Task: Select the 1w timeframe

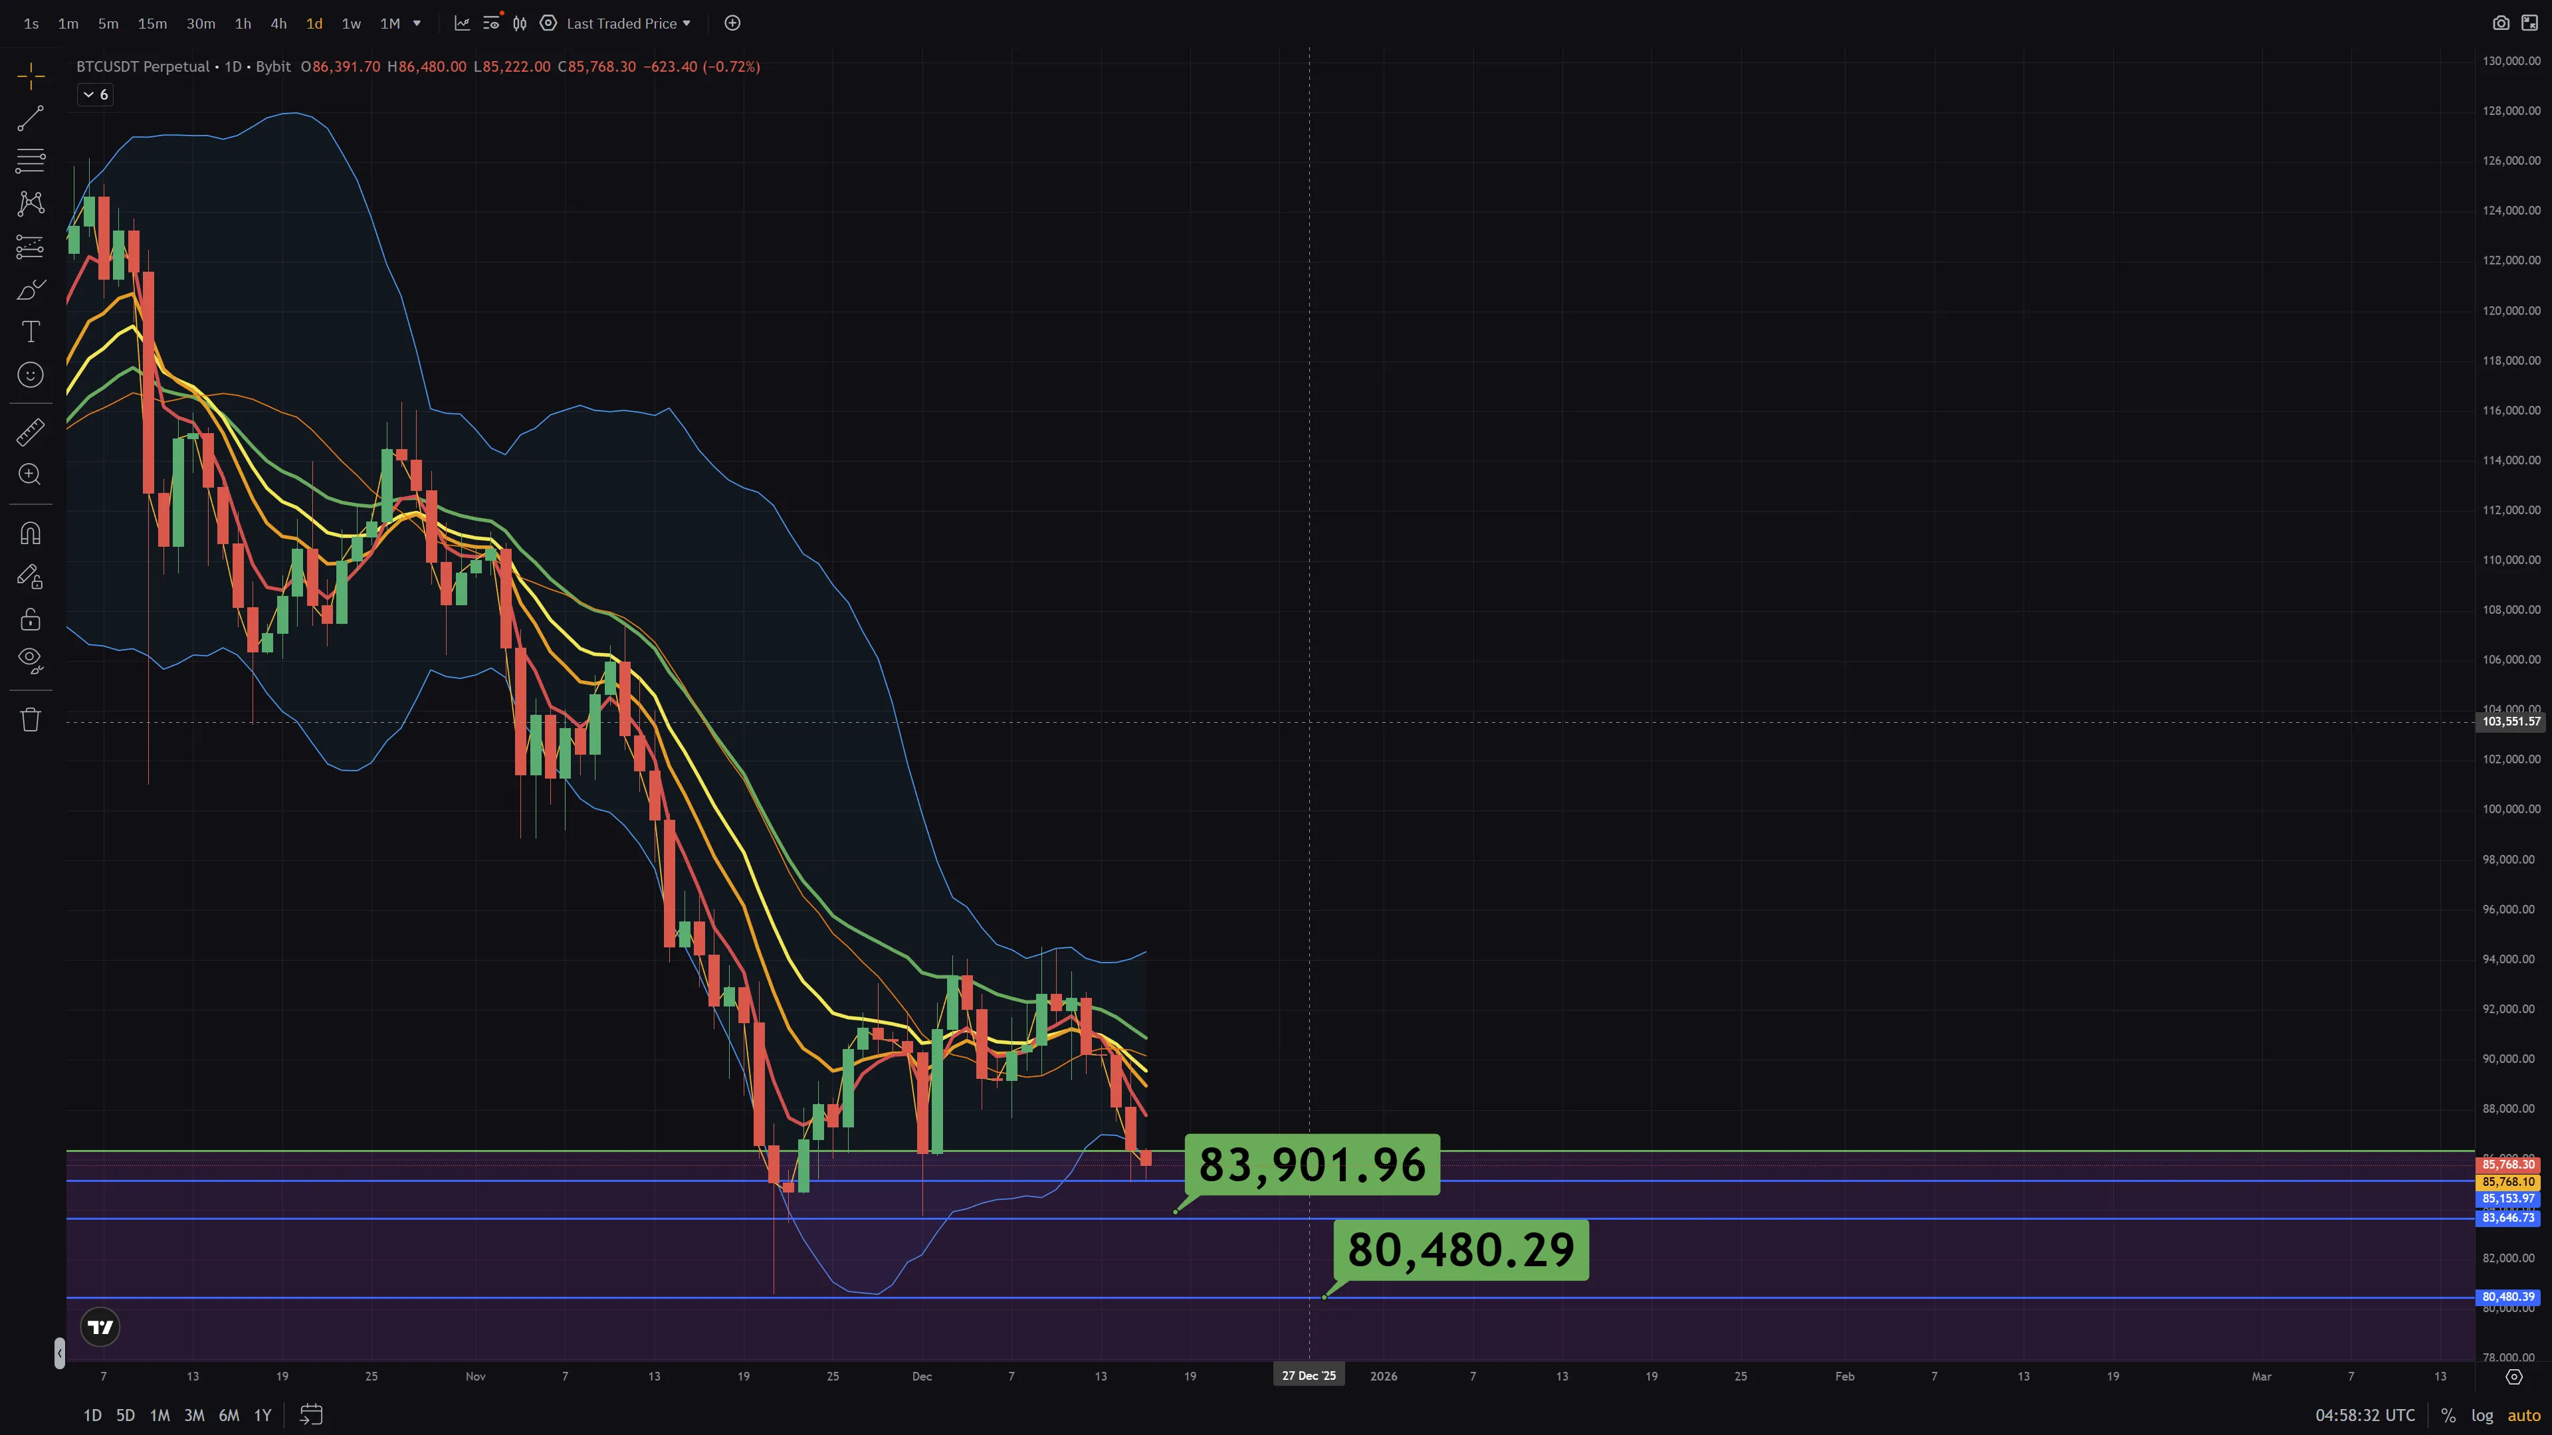Action: pyautogui.click(x=351, y=23)
